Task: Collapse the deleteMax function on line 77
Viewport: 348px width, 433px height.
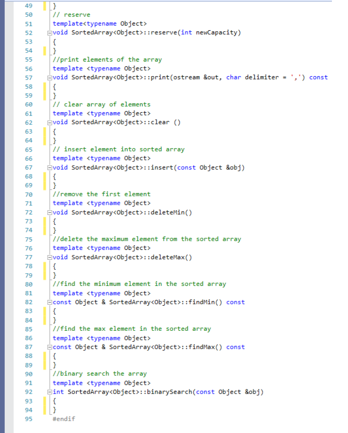Action: click(x=49, y=257)
